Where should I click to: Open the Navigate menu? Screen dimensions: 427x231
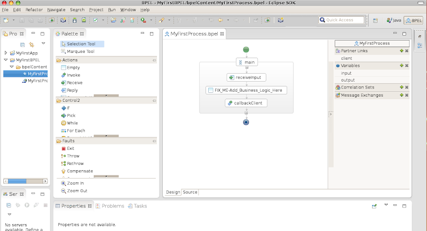coord(56,10)
